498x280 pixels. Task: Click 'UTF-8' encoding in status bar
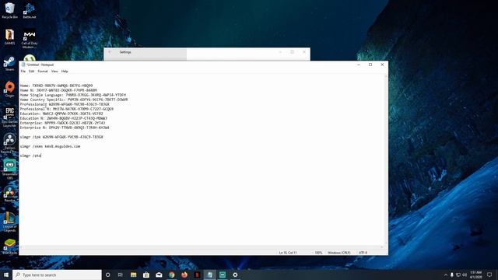tap(363, 253)
